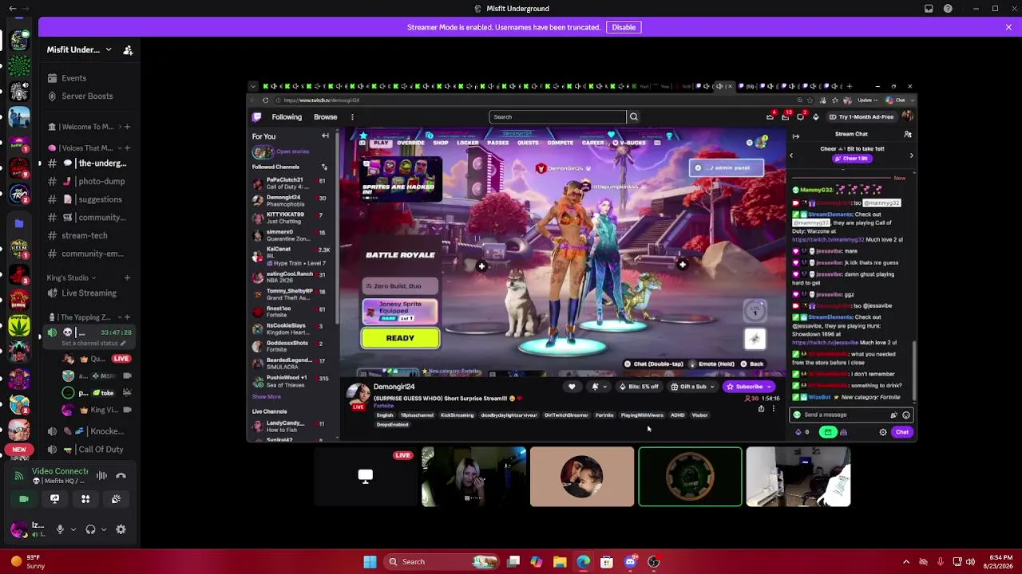Turn on camera in the voice panel
1022x574 pixels.
point(24,499)
